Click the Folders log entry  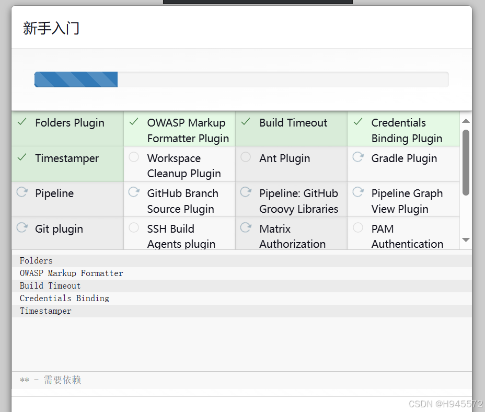(241, 260)
